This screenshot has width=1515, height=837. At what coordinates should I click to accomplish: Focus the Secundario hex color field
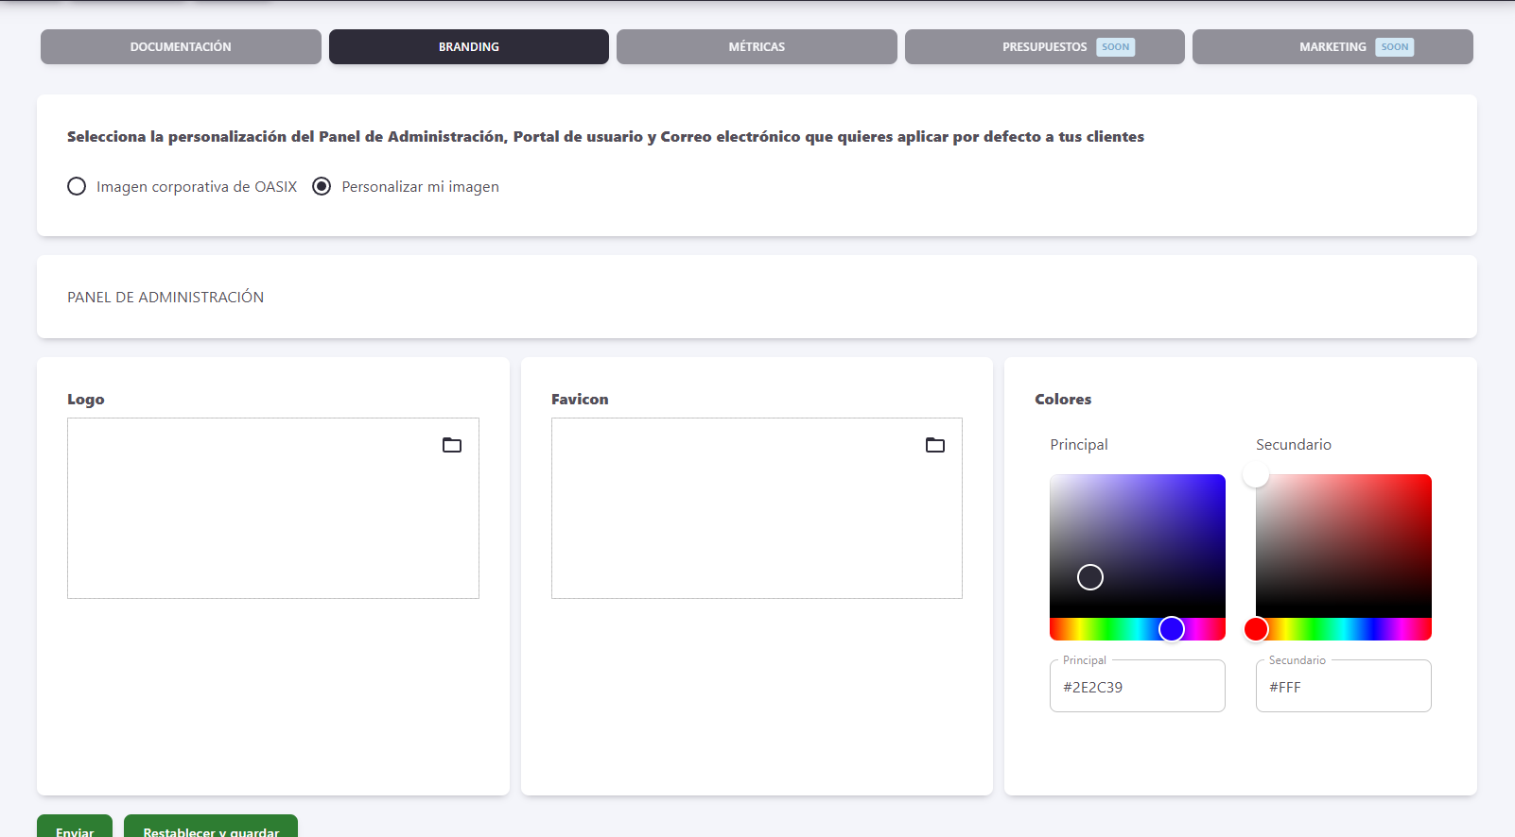click(1343, 687)
